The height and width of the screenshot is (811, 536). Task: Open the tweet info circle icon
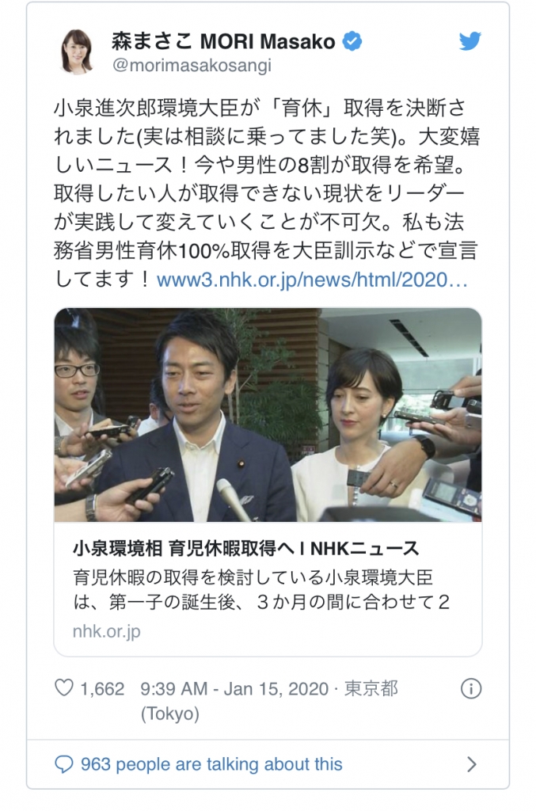pos(471,688)
